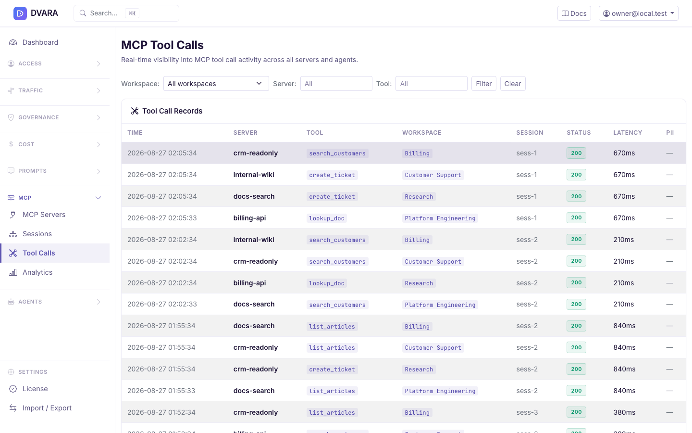Expand the Cost section chevron
The image size is (692, 433).
click(x=99, y=144)
